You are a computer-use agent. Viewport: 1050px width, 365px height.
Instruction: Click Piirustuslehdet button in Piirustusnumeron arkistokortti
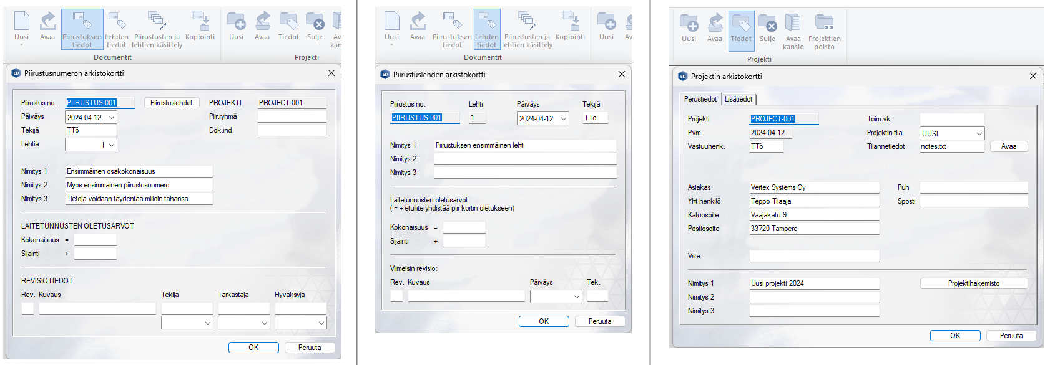tap(172, 103)
